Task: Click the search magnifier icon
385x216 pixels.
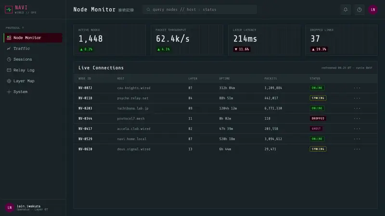Action: click(148, 10)
